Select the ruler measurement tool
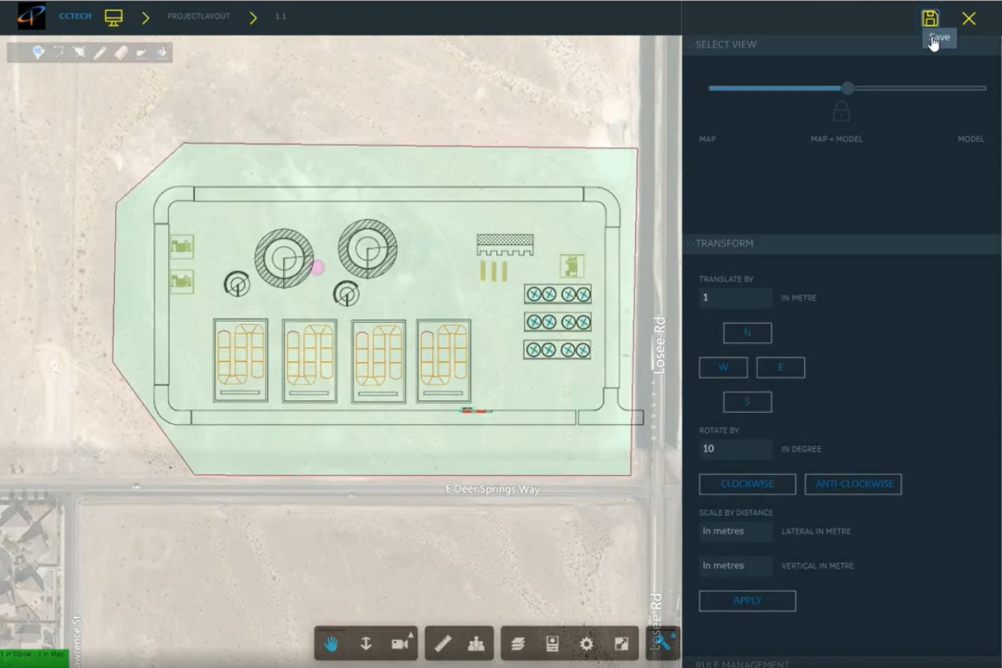The height and width of the screenshot is (668, 1002). coord(442,644)
